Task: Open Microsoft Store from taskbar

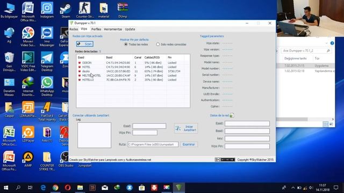Action: point(142,188)
